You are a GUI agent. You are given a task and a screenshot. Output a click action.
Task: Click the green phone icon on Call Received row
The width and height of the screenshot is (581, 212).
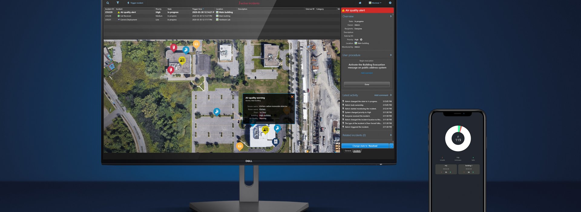pyautogui.click(x=119, y=16)
